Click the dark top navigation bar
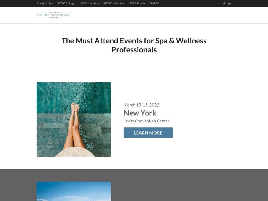The width and height of the screenshot is (268, 201). tap(188, 3)
